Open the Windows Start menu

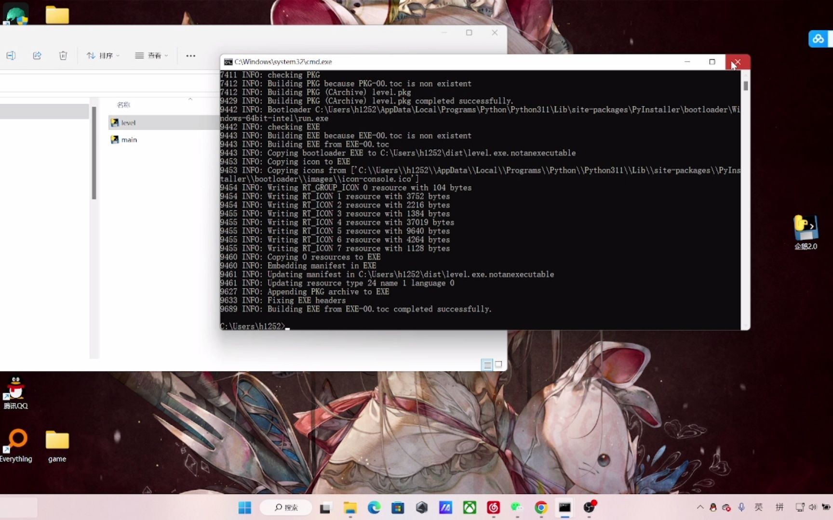point(245,507)
